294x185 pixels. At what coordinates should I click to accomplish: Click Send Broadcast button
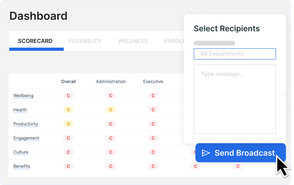[241, 153]
